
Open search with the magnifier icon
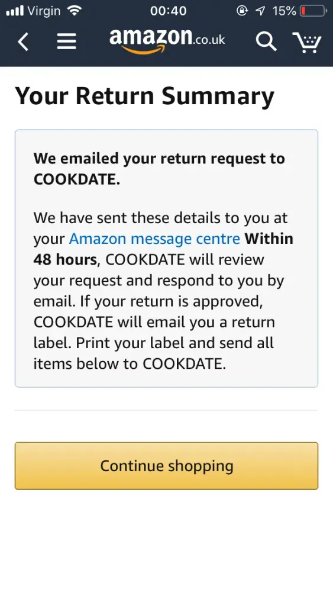pyautogui.click(x=266, y=41)
